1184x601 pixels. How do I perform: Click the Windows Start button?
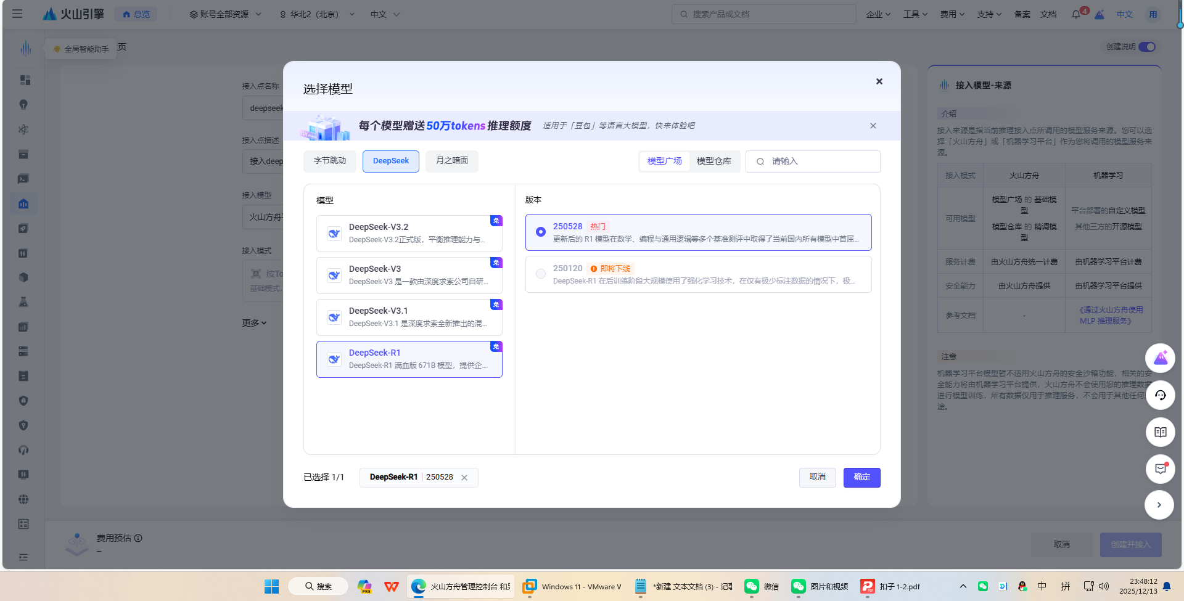click(271, 586)
